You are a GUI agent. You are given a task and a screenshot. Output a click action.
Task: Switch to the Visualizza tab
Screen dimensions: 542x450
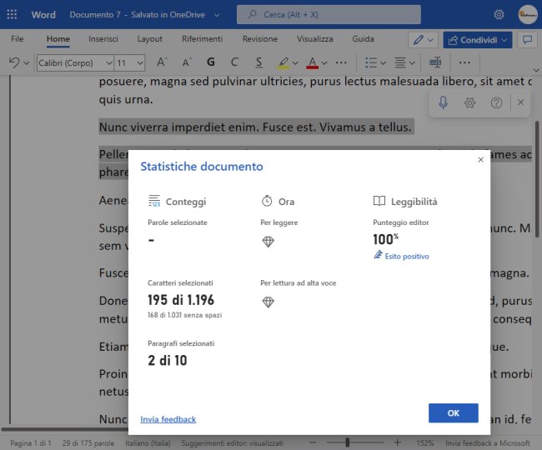tap(315, 38)
